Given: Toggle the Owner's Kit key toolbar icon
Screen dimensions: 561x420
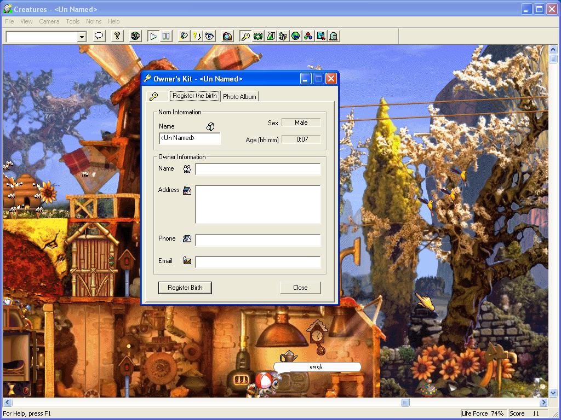Looking at the screenshot, I should click(245, 36).
